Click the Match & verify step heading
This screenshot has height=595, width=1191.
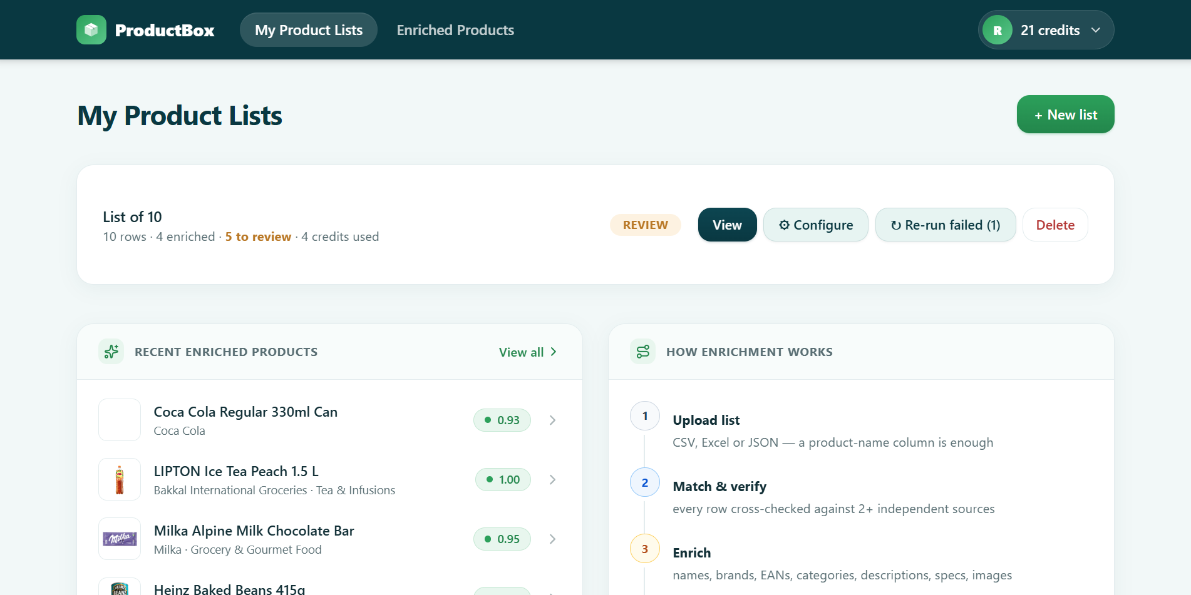point(719,487)
